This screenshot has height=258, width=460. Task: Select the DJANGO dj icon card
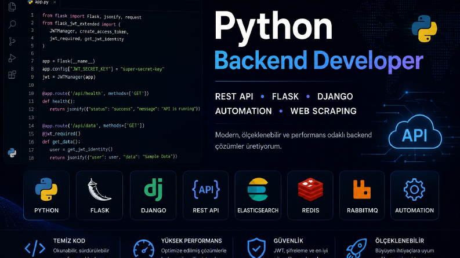pos(153,196)
